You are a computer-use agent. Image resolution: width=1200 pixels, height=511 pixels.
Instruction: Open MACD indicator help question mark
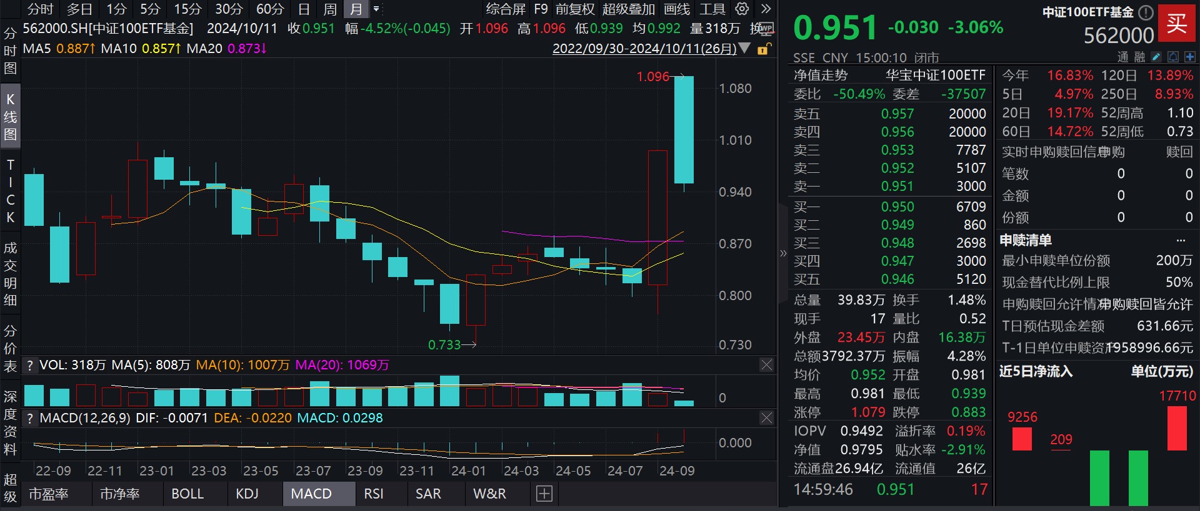point(29,418)
